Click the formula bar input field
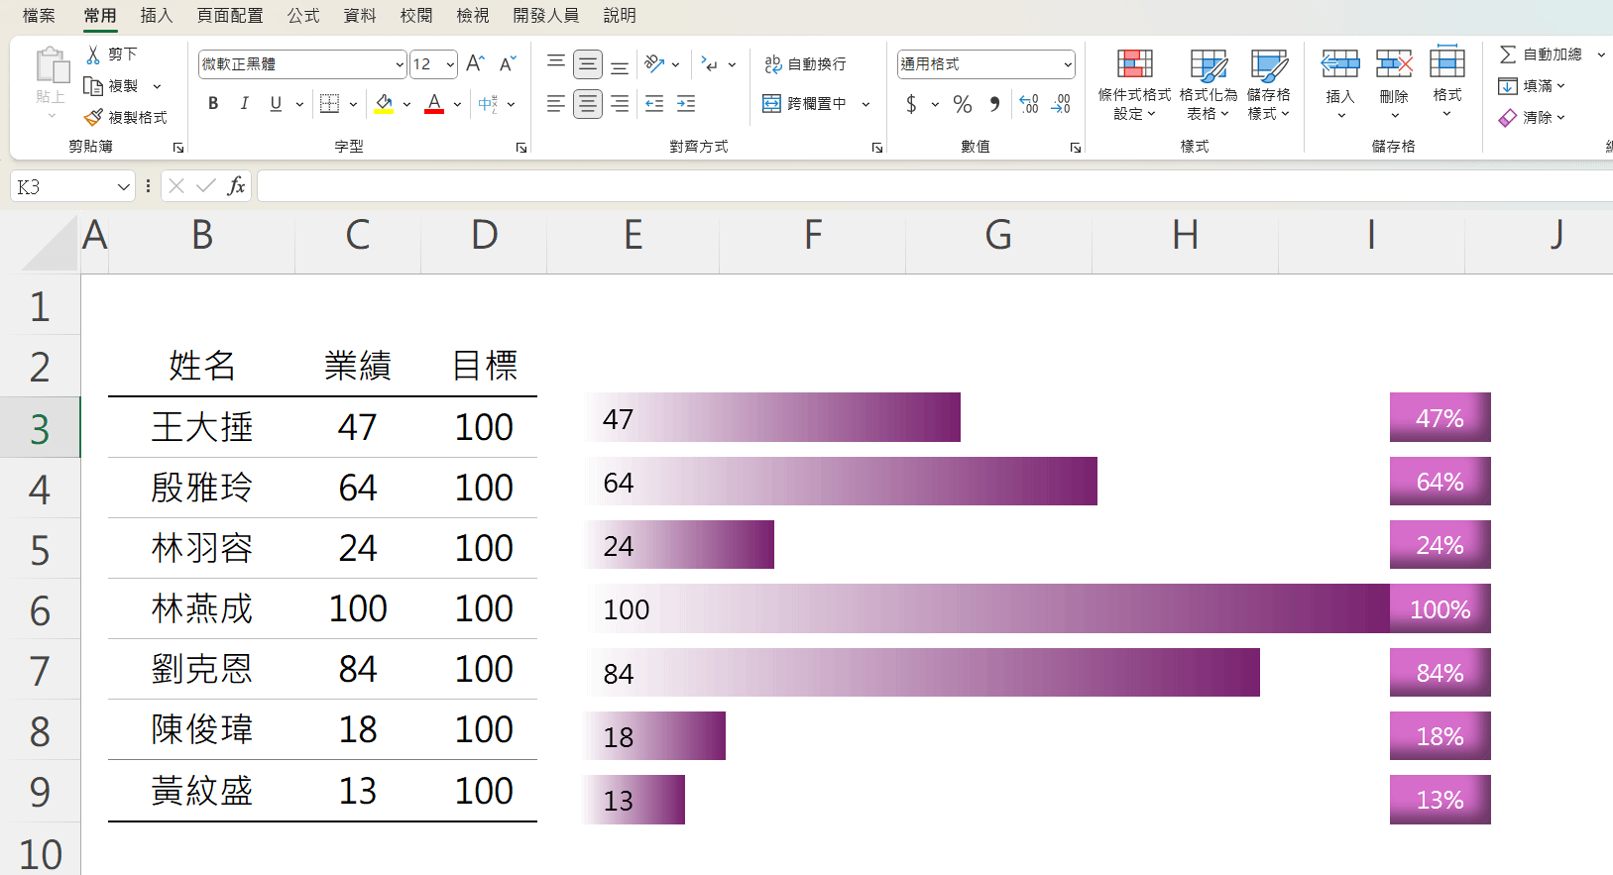This screenshot has height=875, width=1613. [934, 186]
